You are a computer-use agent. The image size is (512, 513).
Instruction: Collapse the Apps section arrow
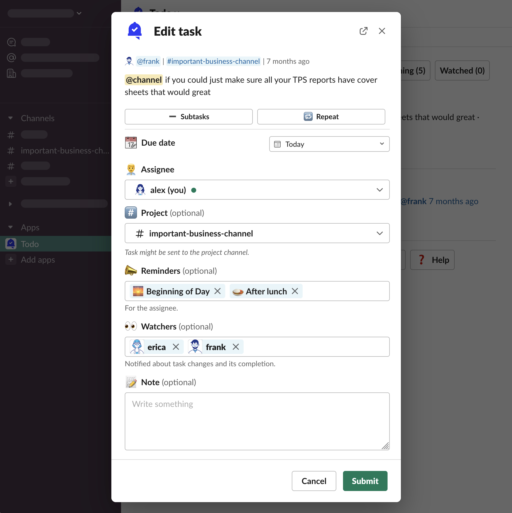(11, 227)
